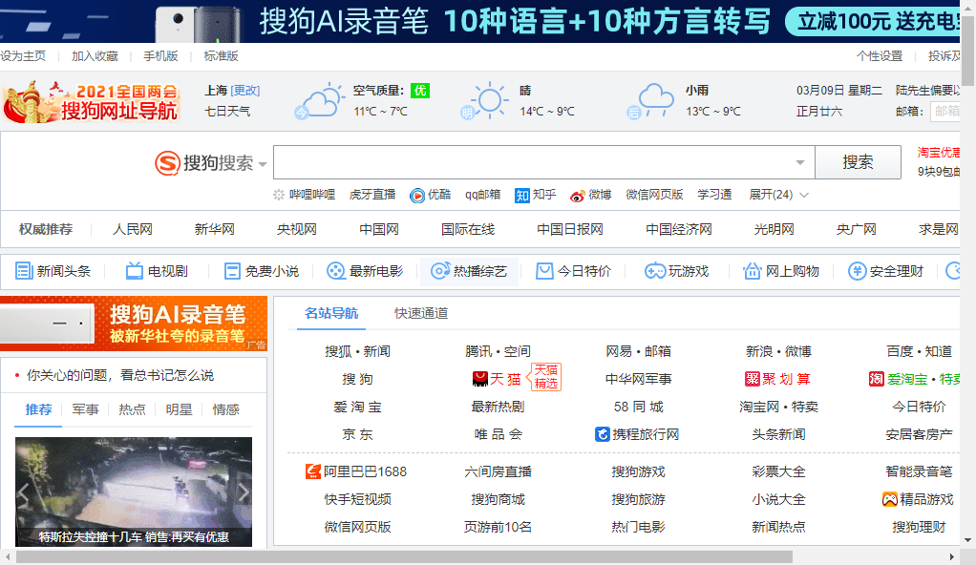Select the 明星 news tab
The width and height of the screenshot is (976, 565).
[x=179, y=409]
